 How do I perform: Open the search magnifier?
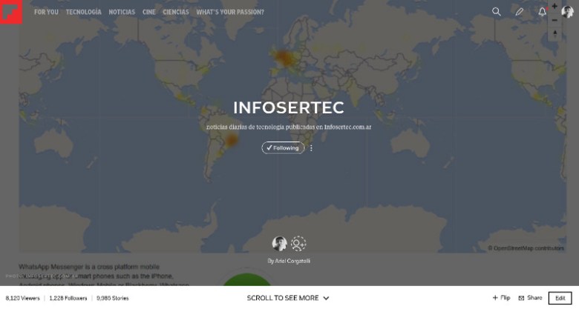tap(497, 12)
